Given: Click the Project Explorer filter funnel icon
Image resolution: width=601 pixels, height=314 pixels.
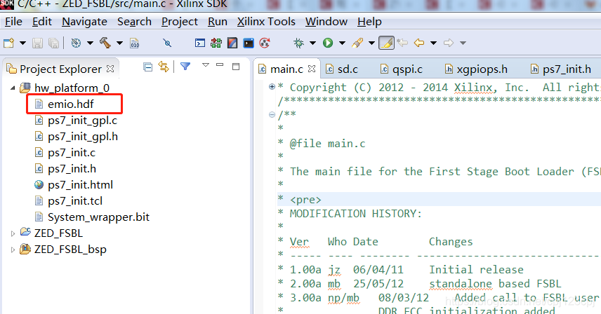Looking at the screenshot, I should pos(185,67).
